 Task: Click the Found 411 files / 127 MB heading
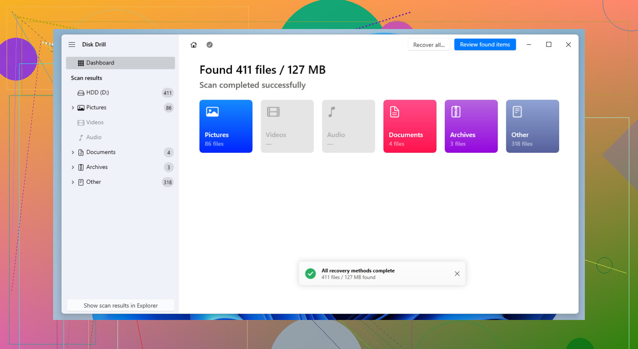click(x=263, y=70)
